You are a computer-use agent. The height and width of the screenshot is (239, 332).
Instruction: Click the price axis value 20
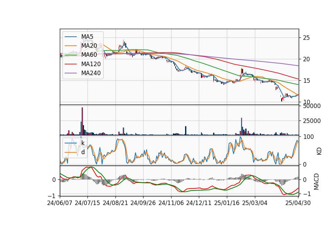tap(306, 59)
